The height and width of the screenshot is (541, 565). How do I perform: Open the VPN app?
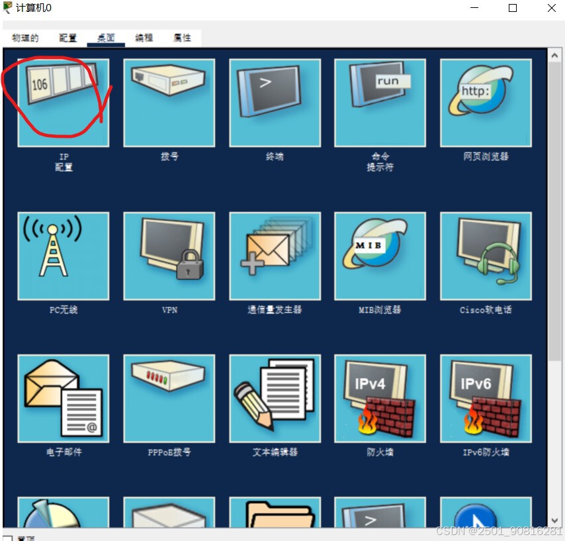pos(169,256)
